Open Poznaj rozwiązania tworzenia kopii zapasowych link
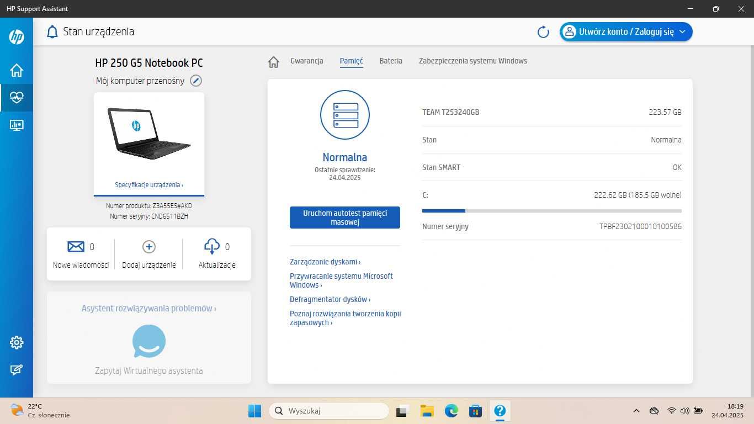 [345, 318]
